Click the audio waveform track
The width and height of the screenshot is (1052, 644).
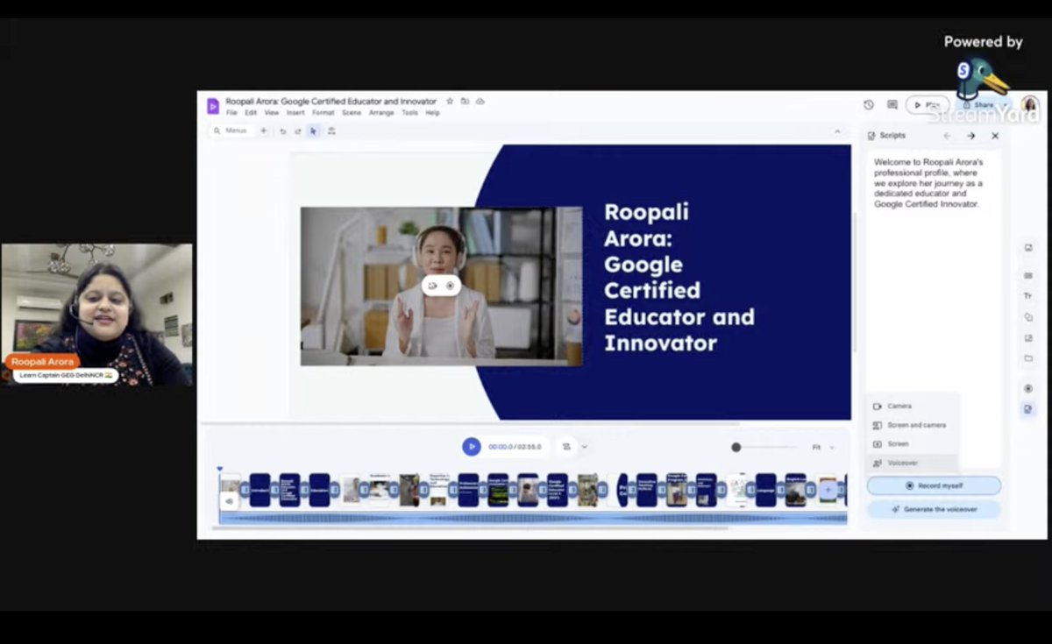[533, 518]
